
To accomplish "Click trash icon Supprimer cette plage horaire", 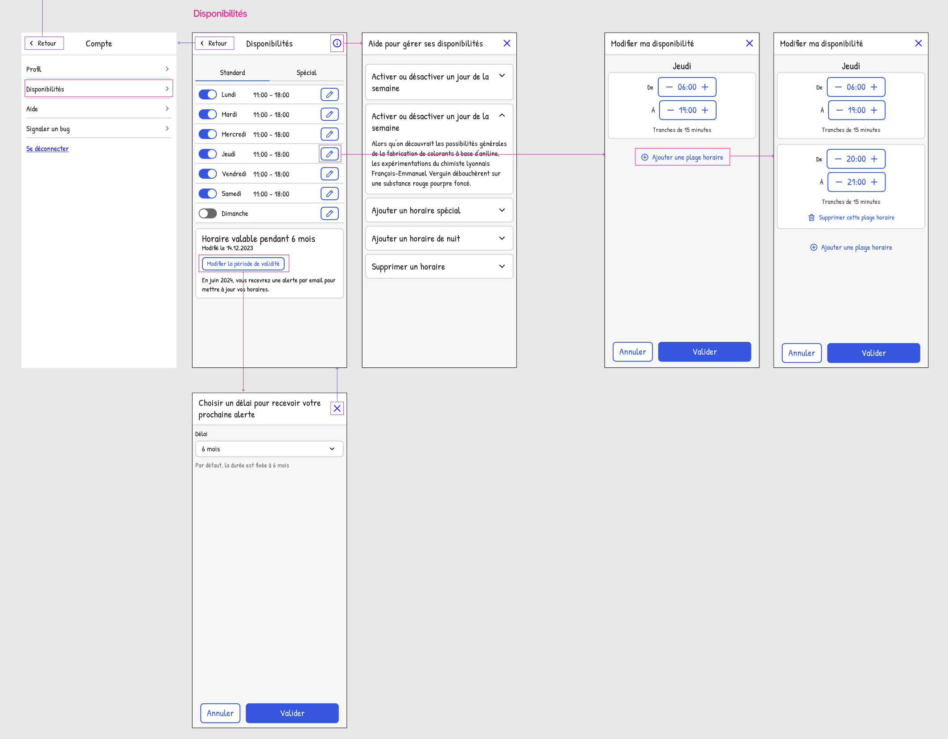I will [811, 218].
